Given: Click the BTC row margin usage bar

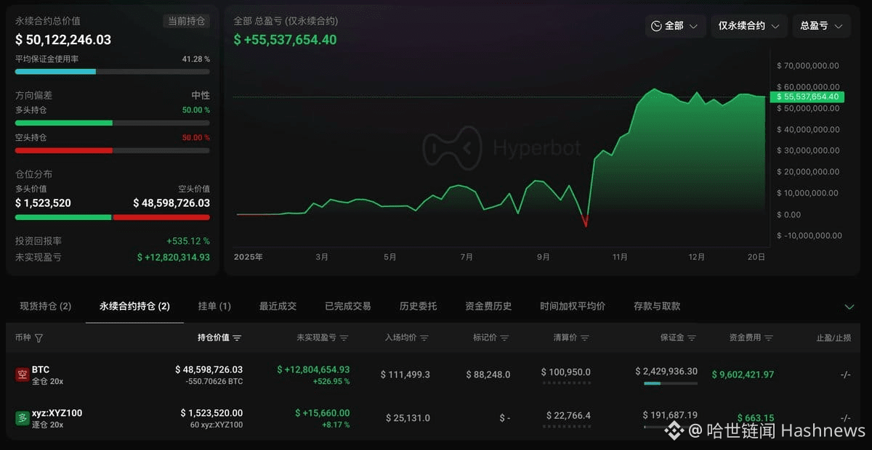Looking at the screenshot, I should tap(670, 383).
